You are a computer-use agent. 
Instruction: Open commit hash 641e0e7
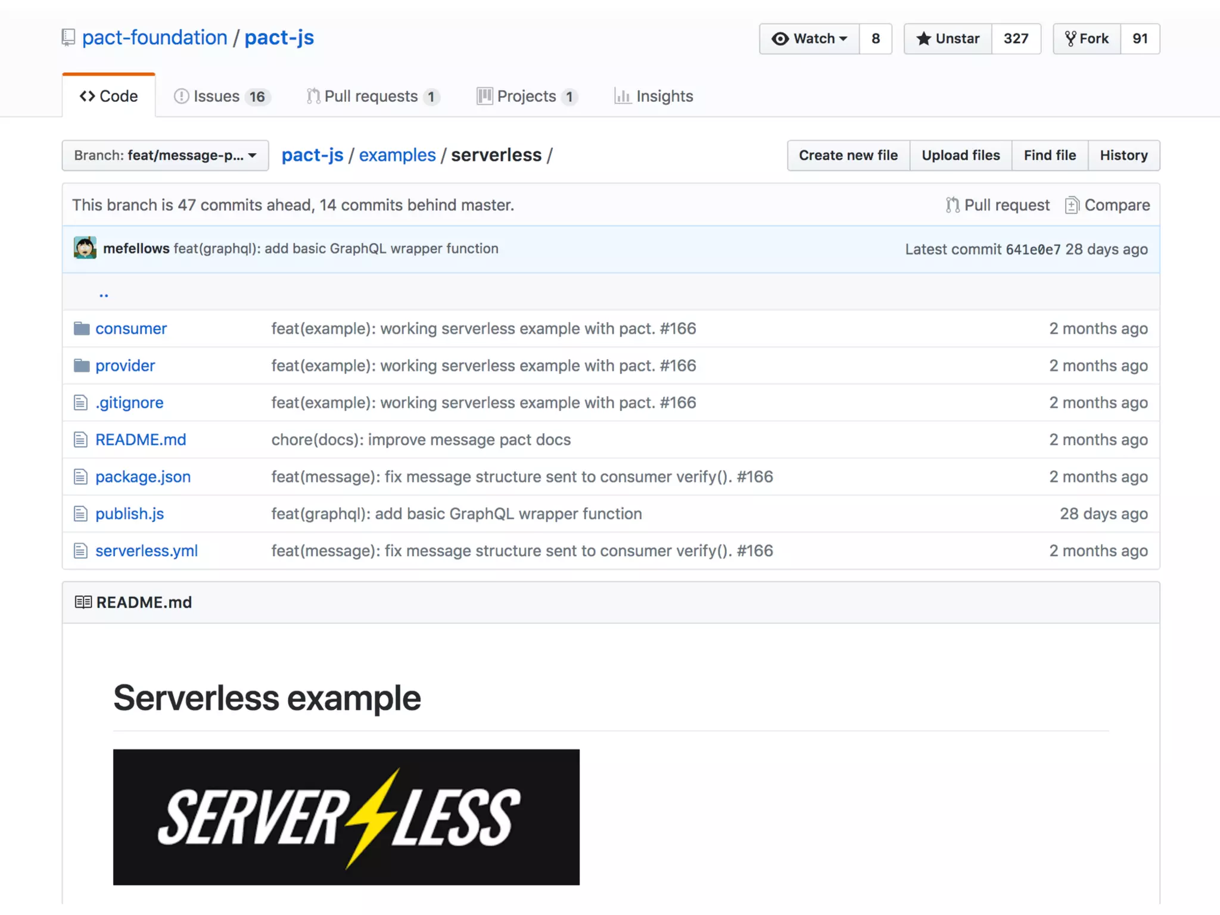pyautogui.click(x=1033, y=250)
